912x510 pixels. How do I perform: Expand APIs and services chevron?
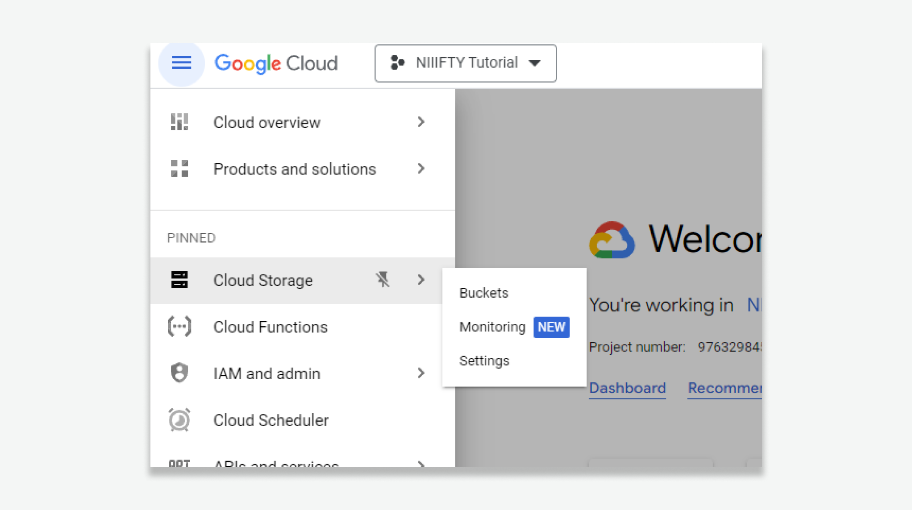[421, 464]
